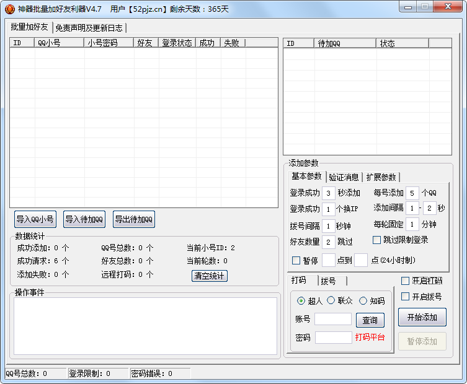
Task: Focus the 账号 input field
Action: coord(332,320)
